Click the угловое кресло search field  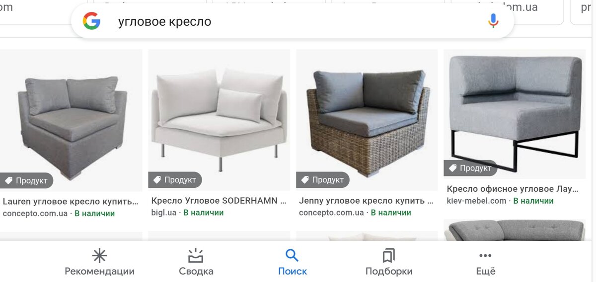click(x=292, y=21)
